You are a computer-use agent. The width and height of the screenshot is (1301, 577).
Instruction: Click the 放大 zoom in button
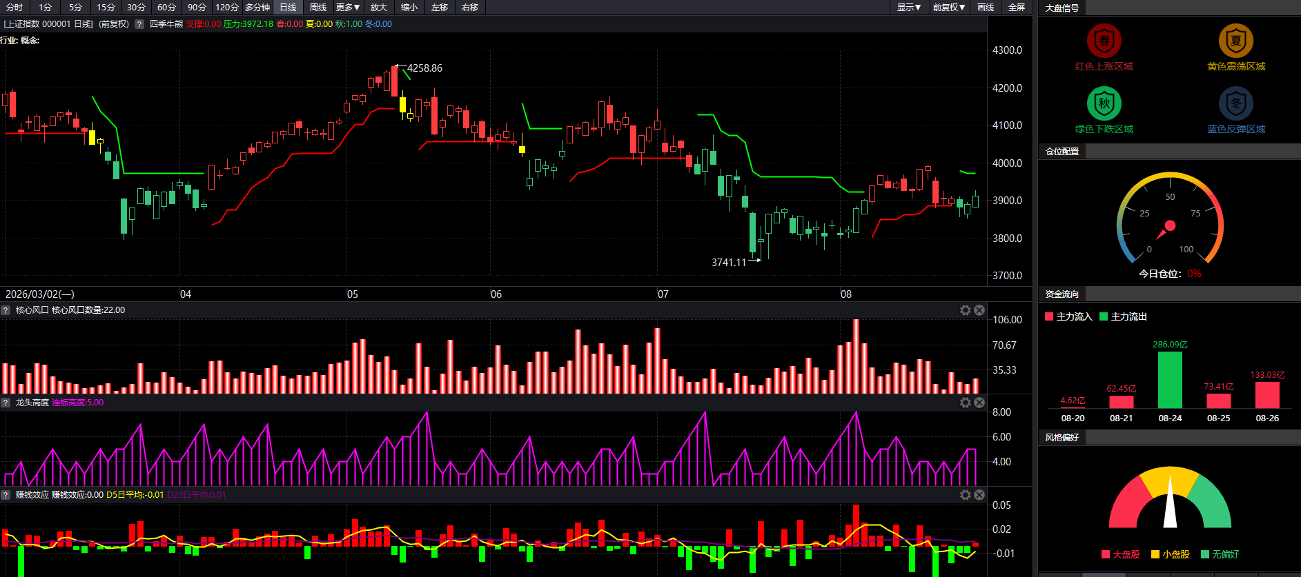pos(379,8)
